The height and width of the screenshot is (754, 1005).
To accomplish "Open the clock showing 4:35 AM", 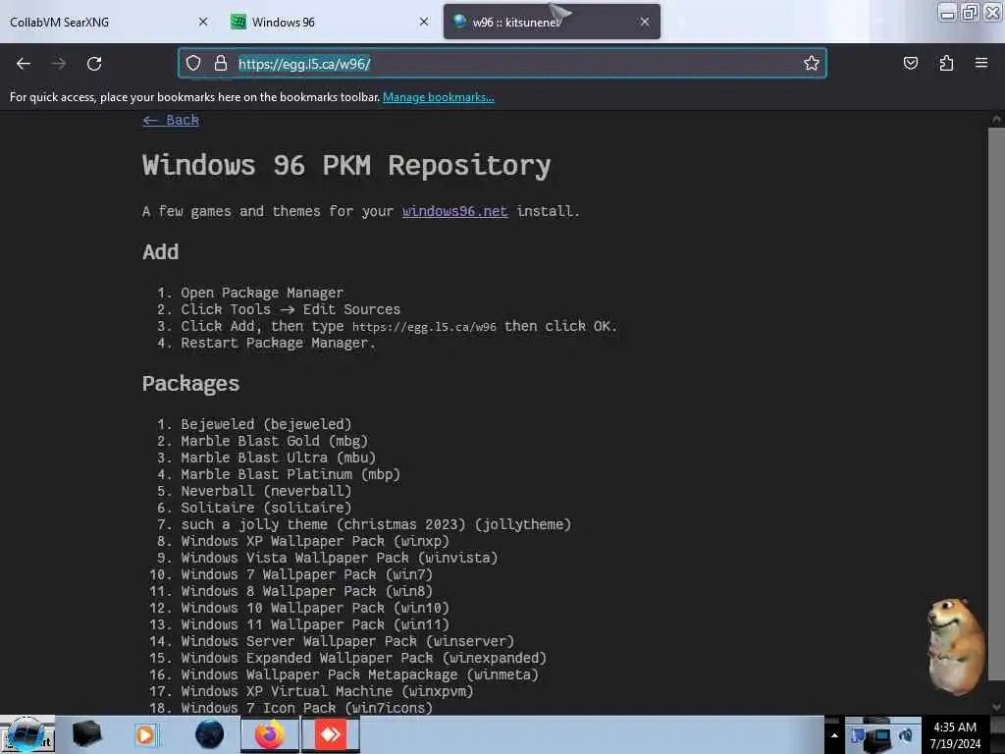I will [x=955, y=735].
